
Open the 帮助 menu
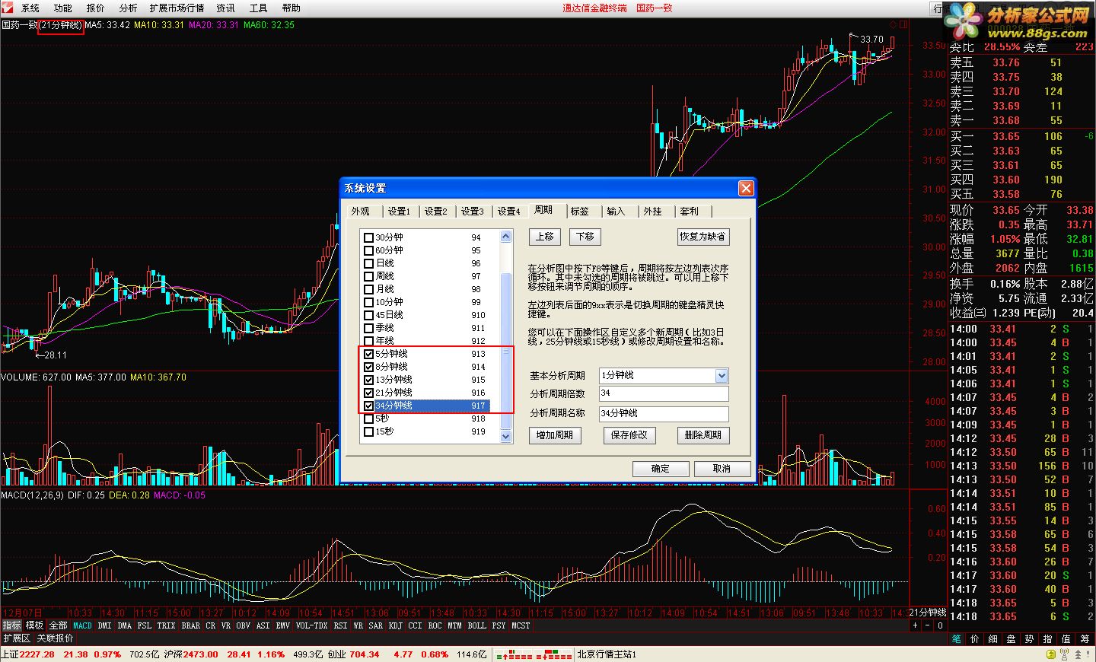click(291, 8)
